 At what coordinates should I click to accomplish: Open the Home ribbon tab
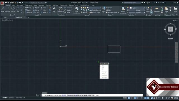(x=8, y=5)
